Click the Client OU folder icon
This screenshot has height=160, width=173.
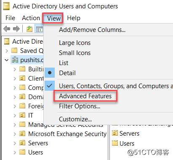[x=22, y=78]
